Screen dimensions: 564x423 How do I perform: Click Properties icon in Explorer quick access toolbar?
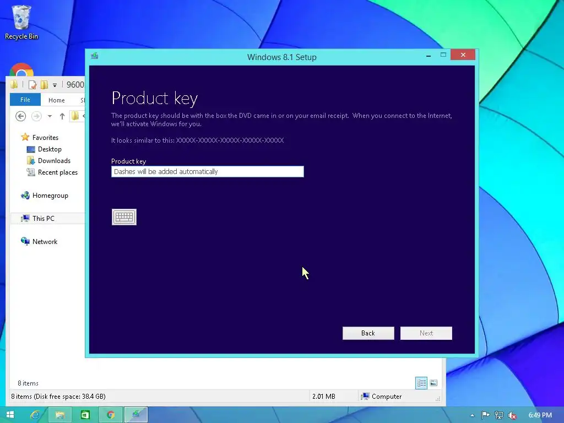pos(32,85)
